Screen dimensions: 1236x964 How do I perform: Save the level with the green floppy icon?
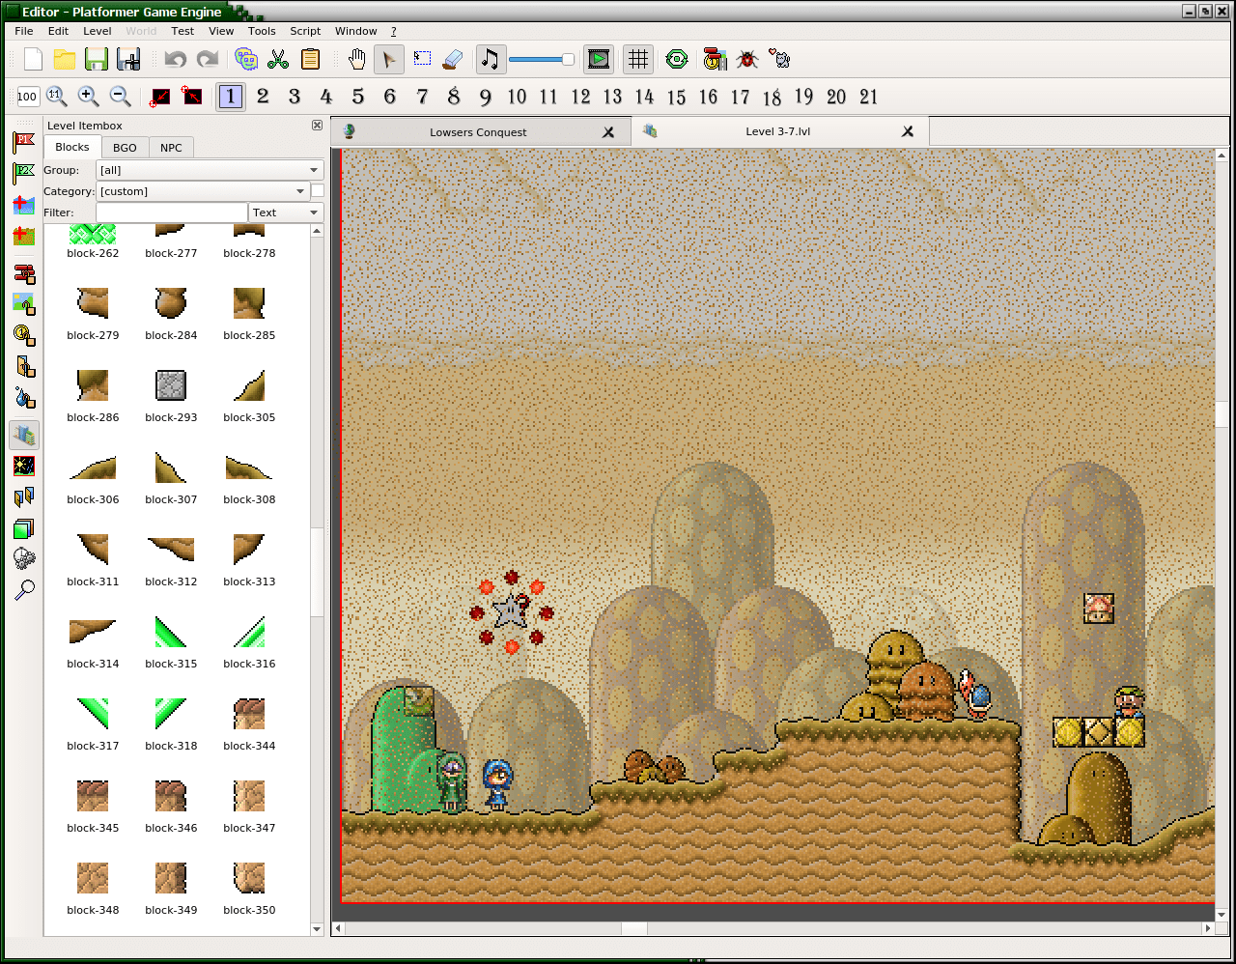[97, 60]
